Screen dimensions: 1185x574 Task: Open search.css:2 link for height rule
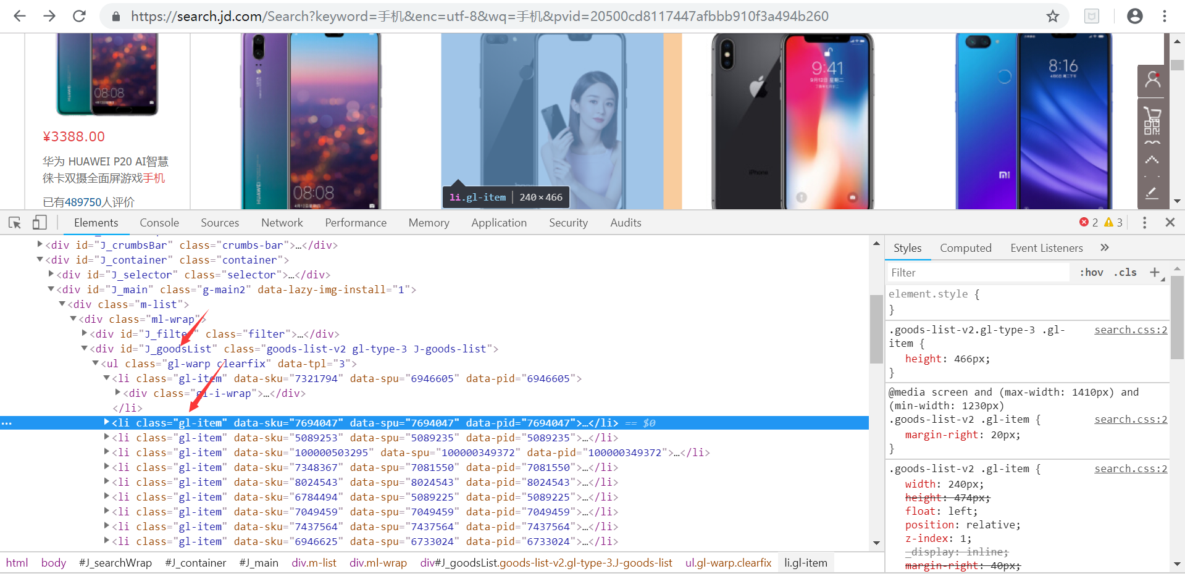point(1131,330)
